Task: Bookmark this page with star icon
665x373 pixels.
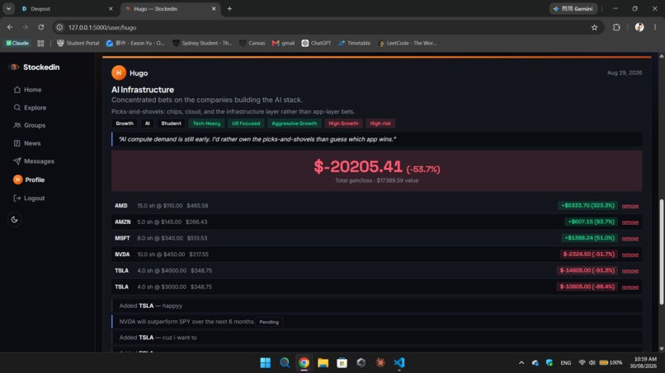Action: coord(594,27)
